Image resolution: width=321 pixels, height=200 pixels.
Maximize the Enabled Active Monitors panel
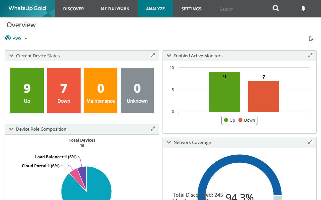[310, 56]
